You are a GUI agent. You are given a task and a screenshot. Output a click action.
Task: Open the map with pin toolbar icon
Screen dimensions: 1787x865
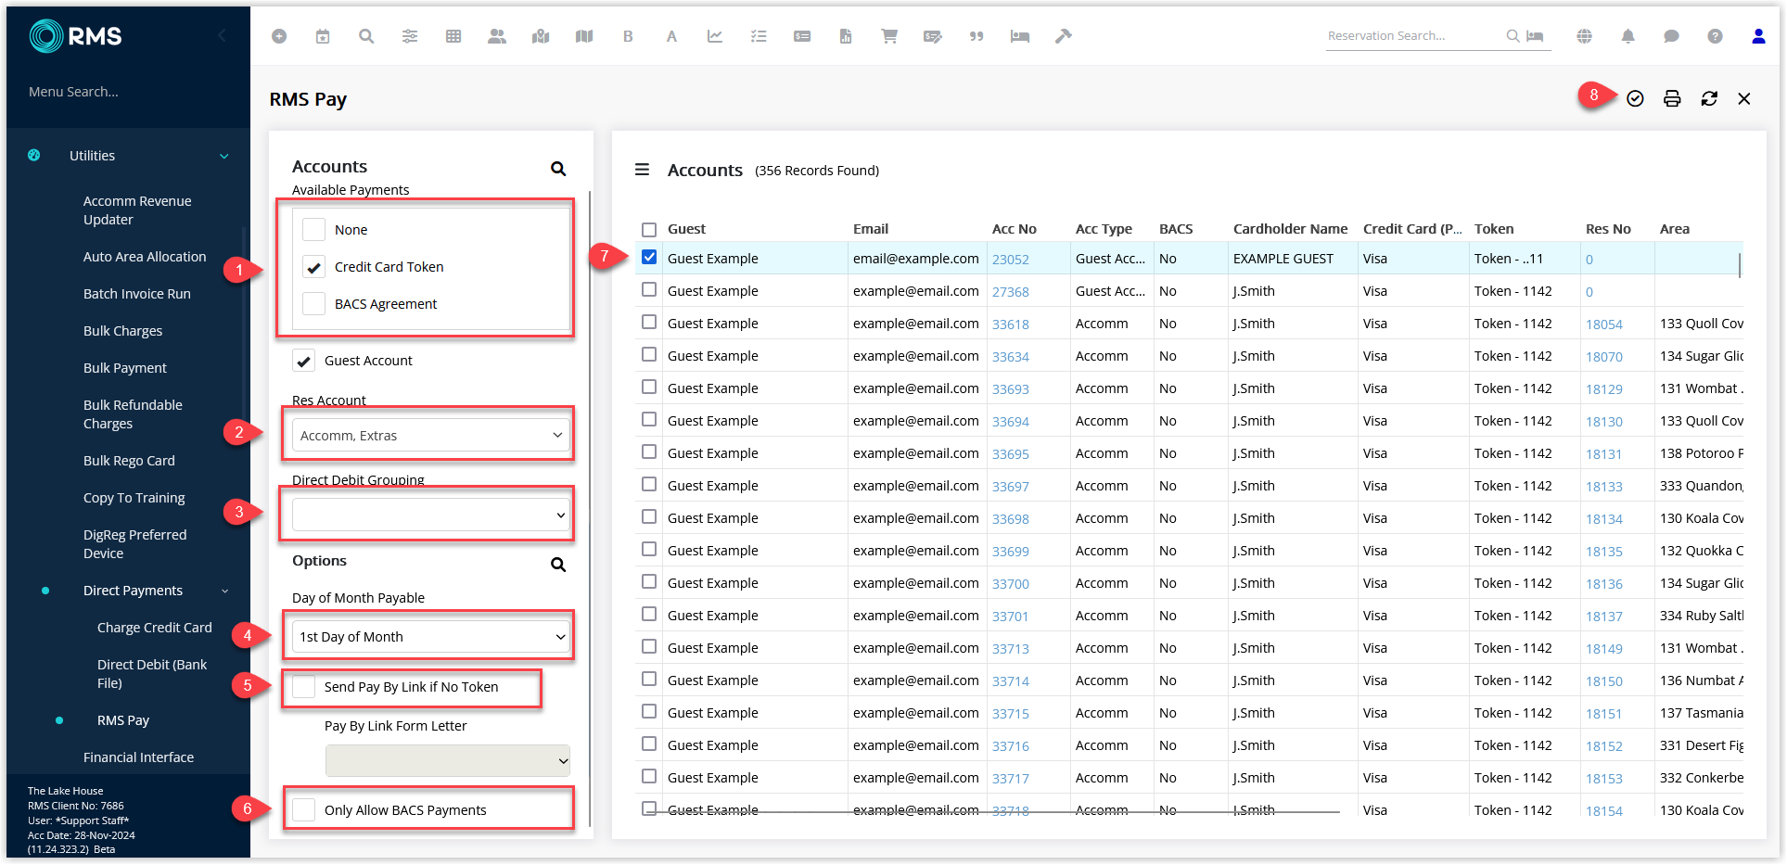(x=541, y=36)
